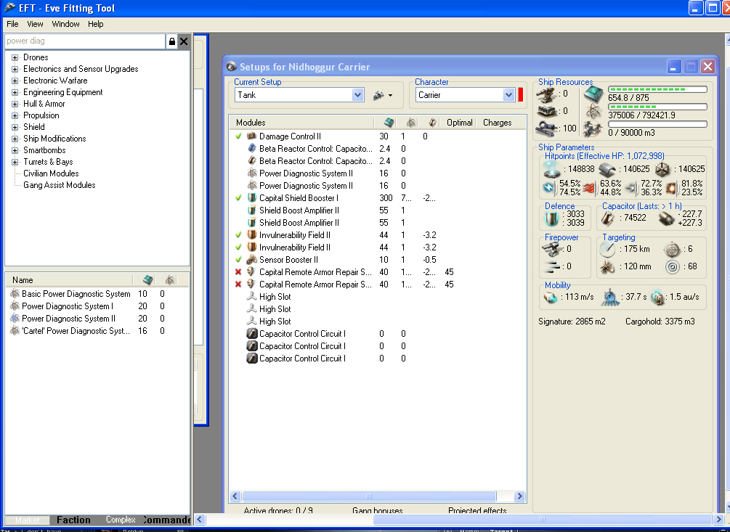This screenshot has height=532, width=730.
Task: Click the armor hitpoints icon
Action: (x=607, y=169)
